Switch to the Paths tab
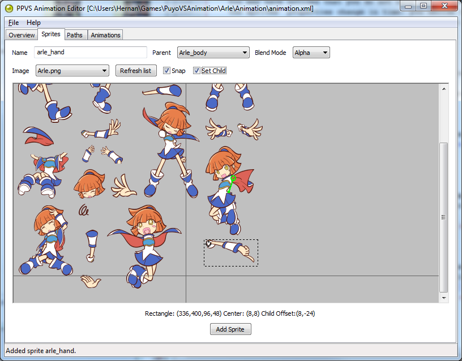462x361 pixels. click(75, 35)
